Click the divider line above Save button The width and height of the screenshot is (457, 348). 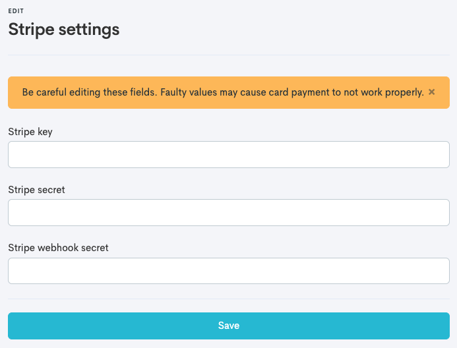tap(228, 299)
